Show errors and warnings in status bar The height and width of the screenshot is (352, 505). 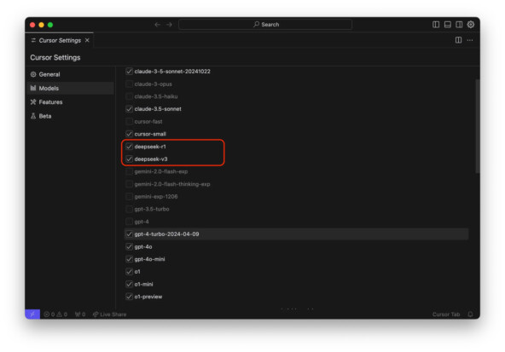[55, 314]
